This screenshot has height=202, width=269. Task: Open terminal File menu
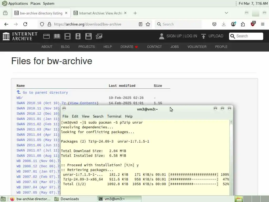pos(65,116)
